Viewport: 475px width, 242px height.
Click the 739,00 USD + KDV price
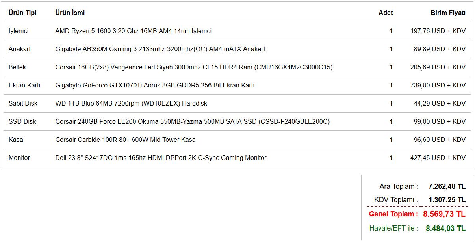438,85
